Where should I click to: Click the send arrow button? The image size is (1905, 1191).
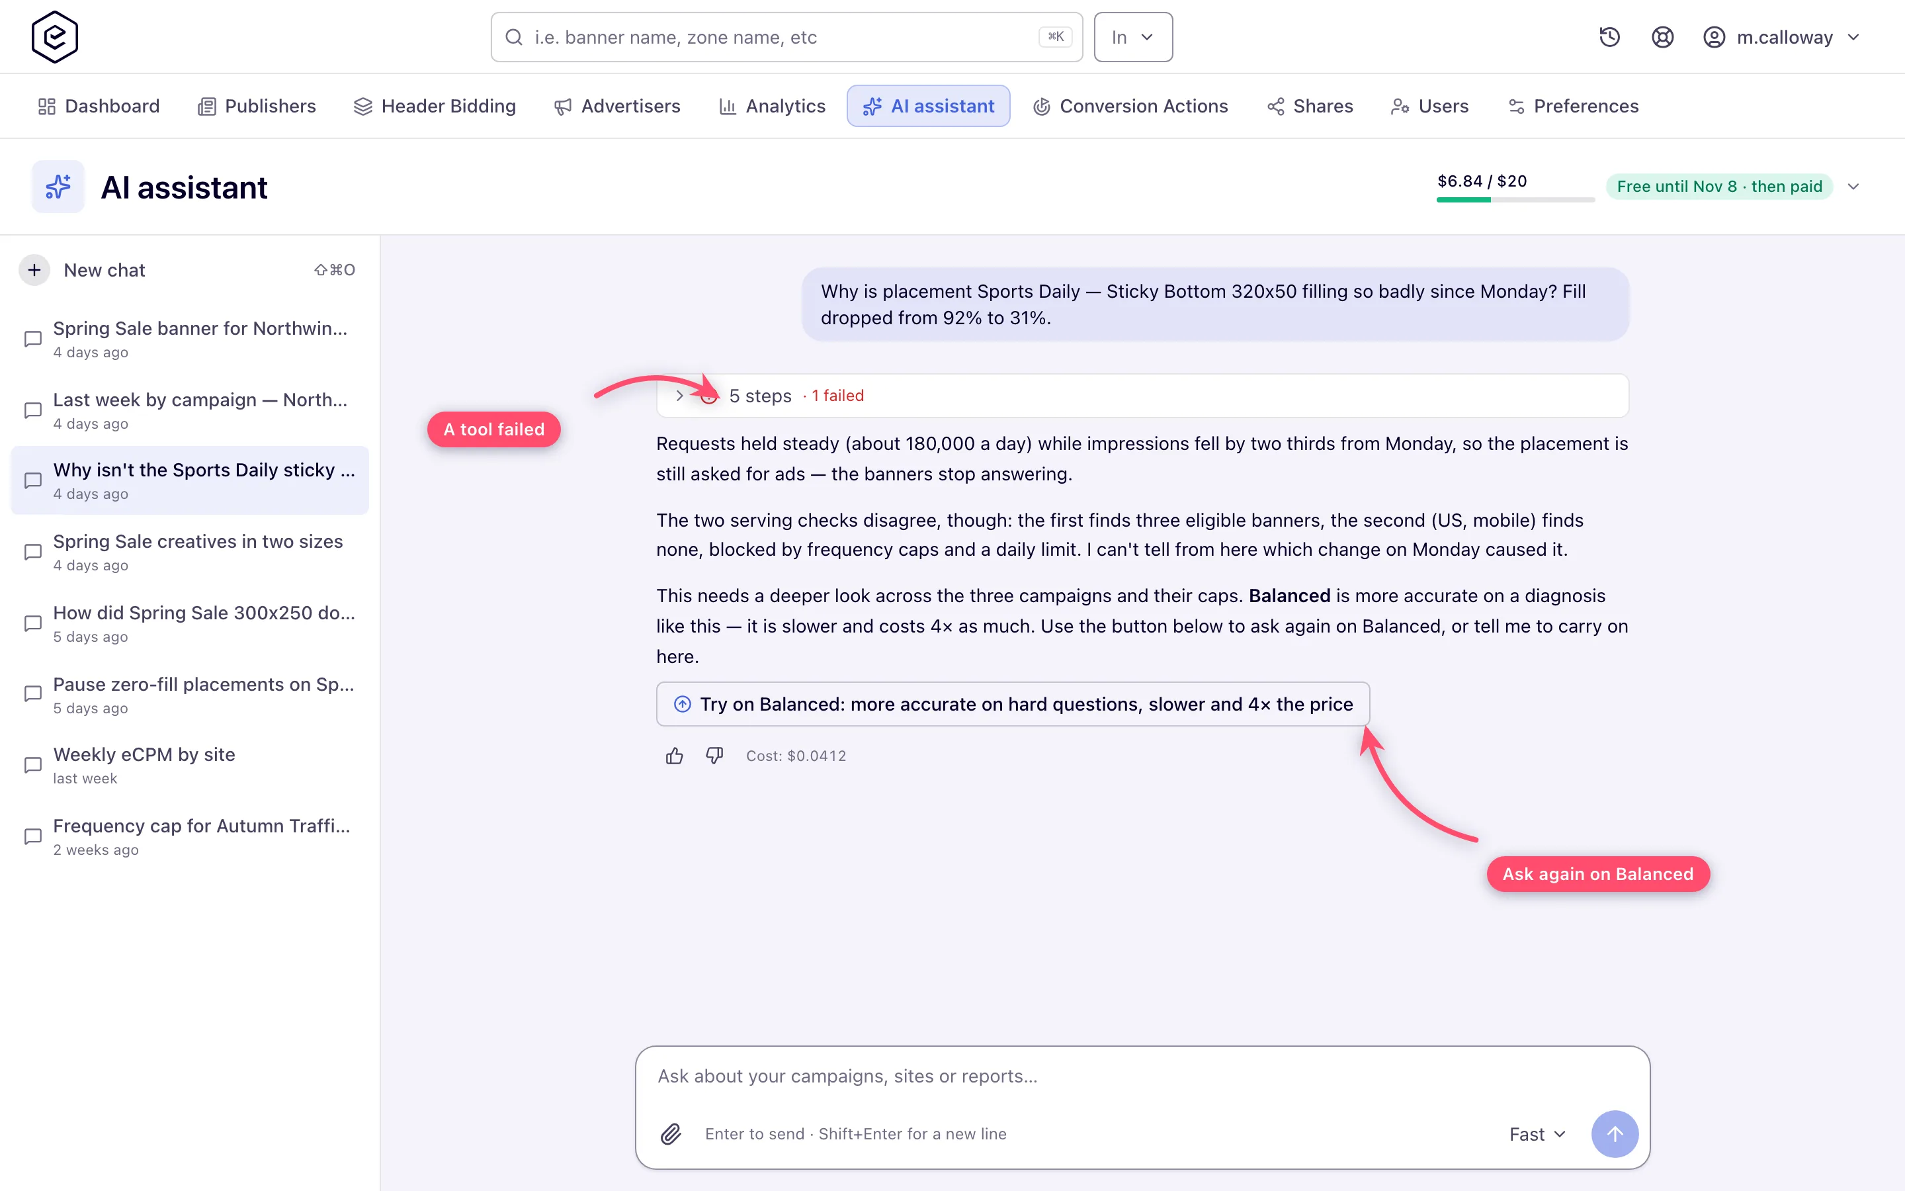[1615, 1134]
